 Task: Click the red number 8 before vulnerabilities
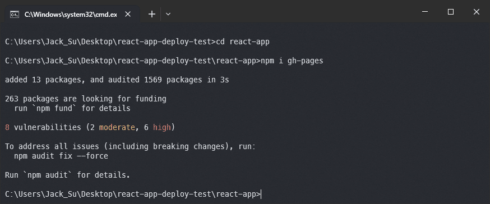7,127
